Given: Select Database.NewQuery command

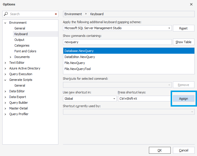Looking at the screenshot, I should (x=129, y=51).
